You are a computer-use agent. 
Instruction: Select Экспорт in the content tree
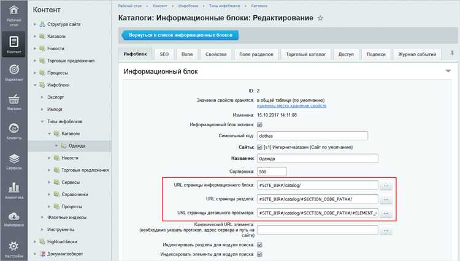(x=55, y=97)
